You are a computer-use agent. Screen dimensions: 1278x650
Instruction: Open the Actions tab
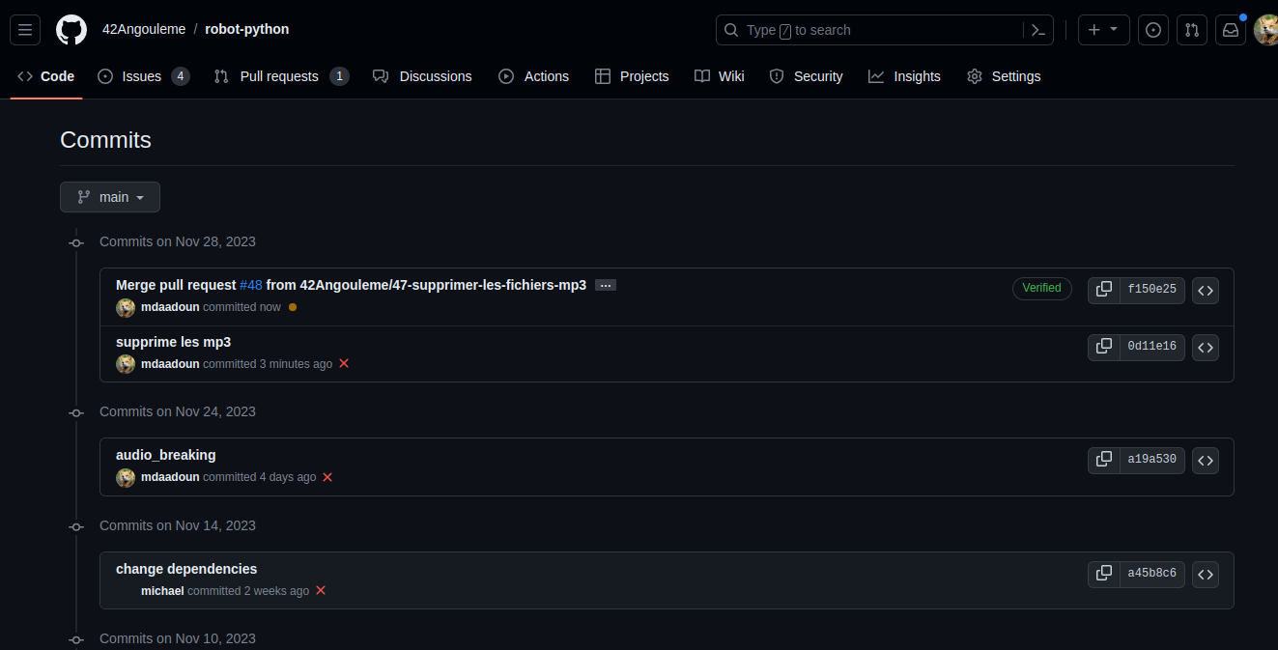point(533,76)
